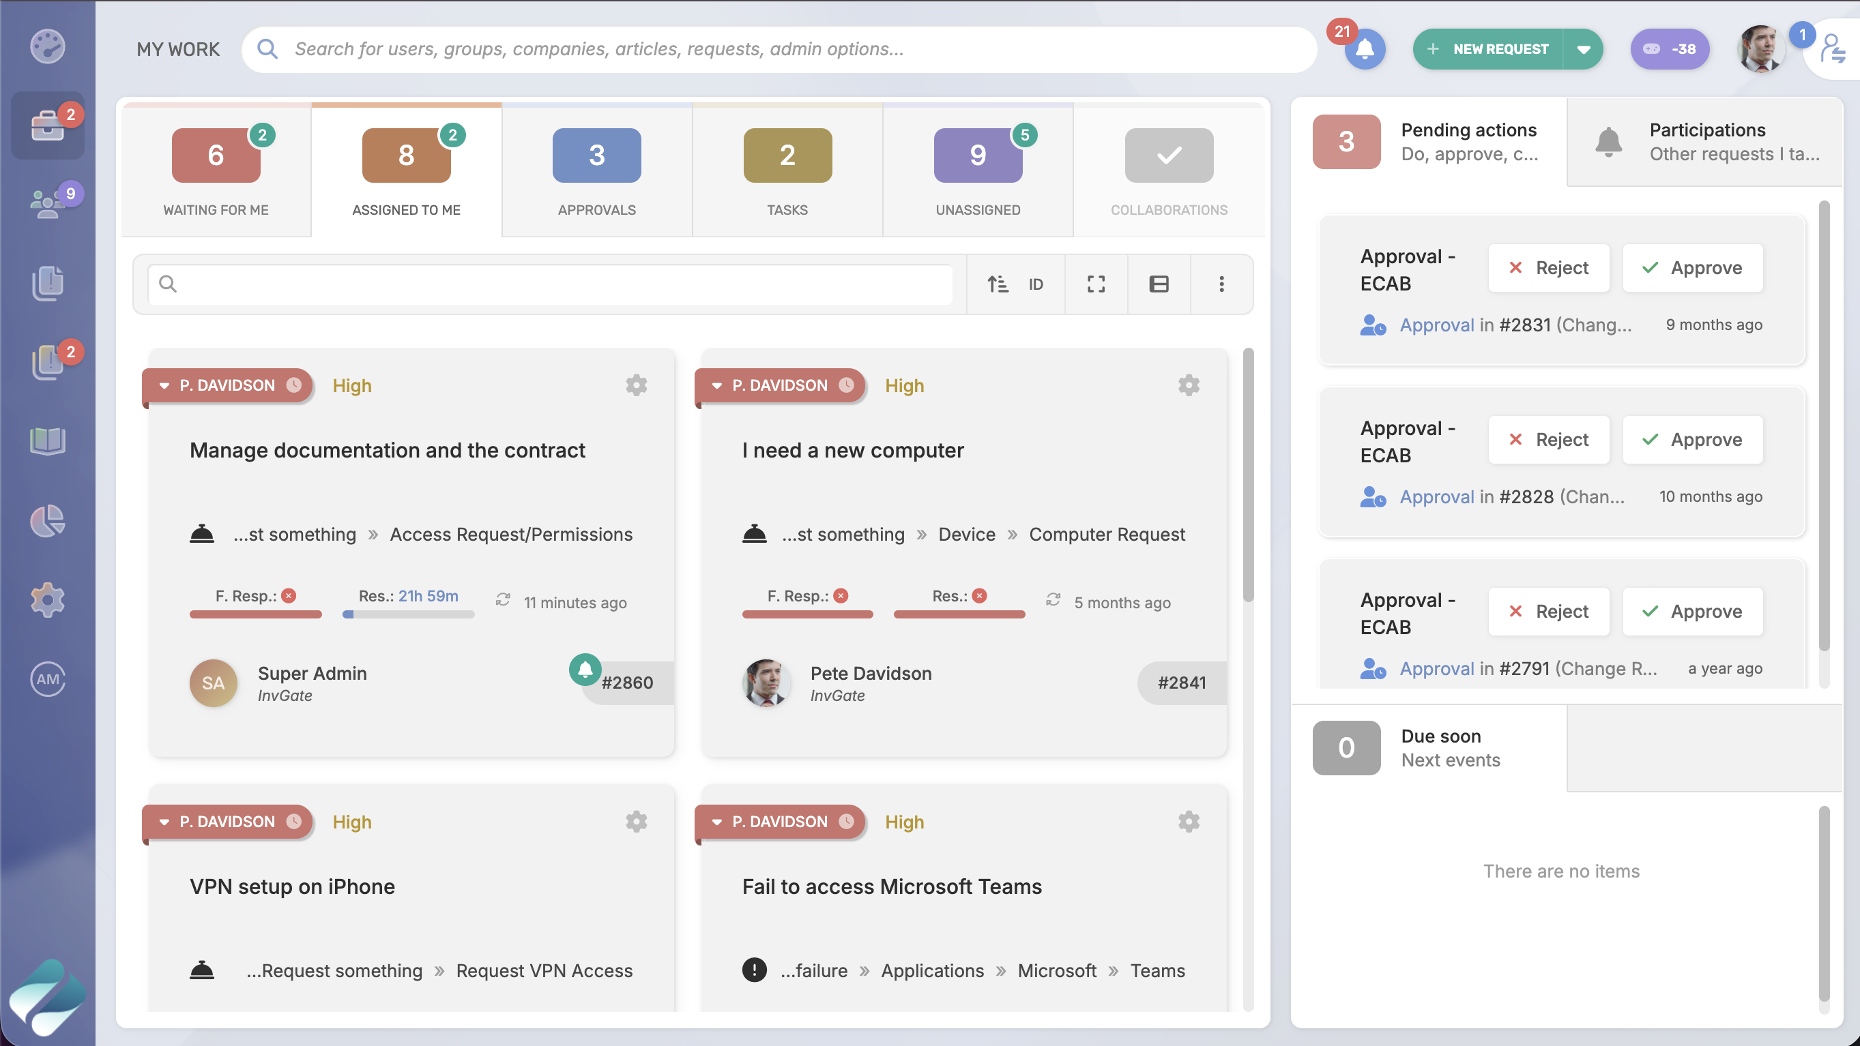
Task: Open the sort icon above the request list
Action: (999, 284)
